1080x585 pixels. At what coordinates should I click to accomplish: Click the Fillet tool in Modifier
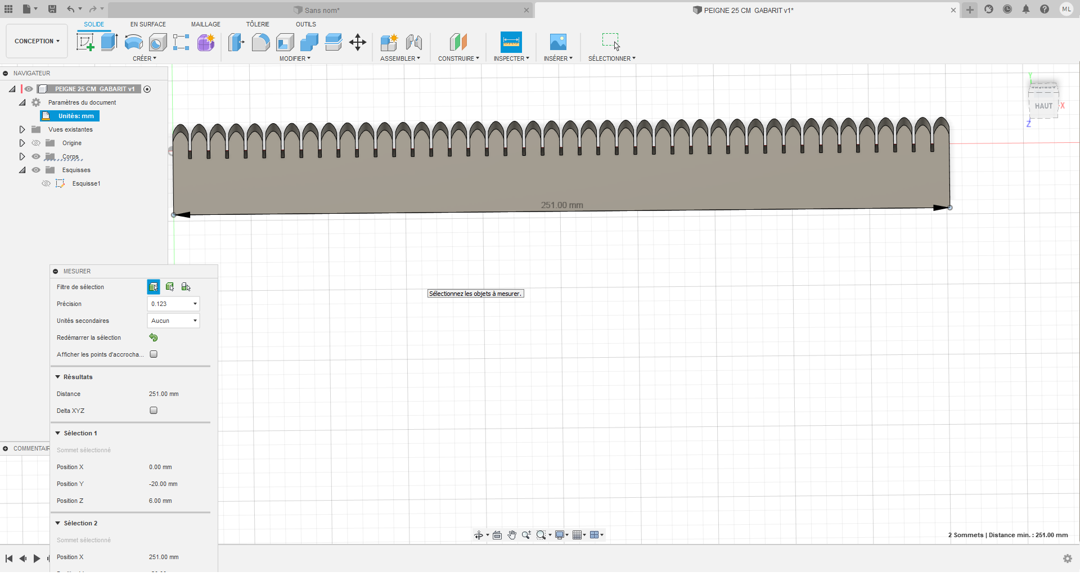point(260,42)
